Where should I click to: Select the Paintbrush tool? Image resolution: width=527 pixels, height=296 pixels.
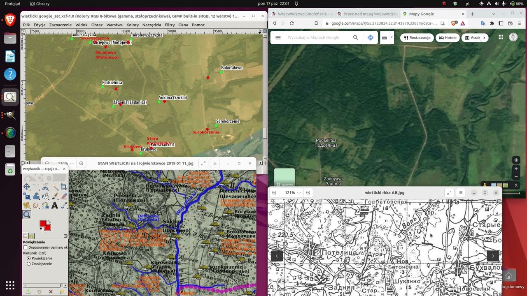55,196
